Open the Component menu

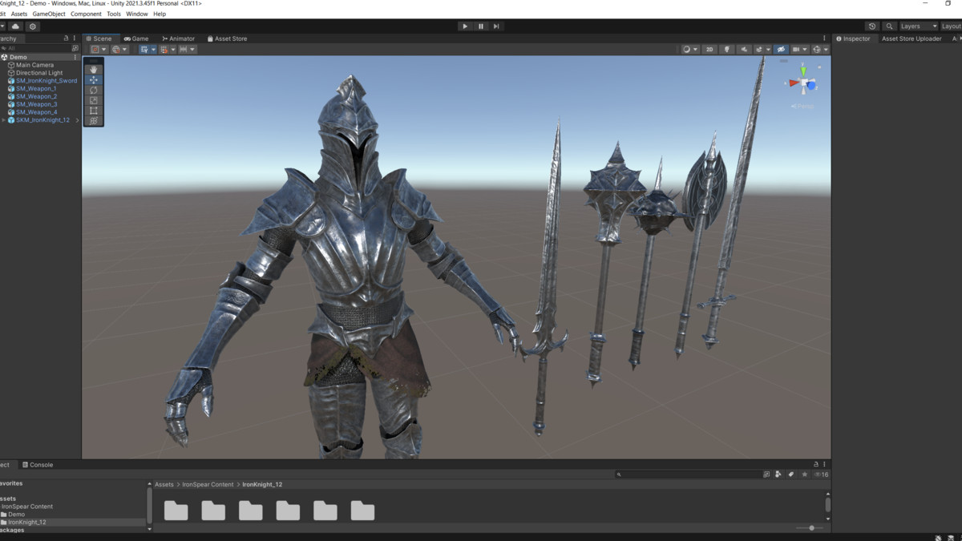[x=86, y=14]
